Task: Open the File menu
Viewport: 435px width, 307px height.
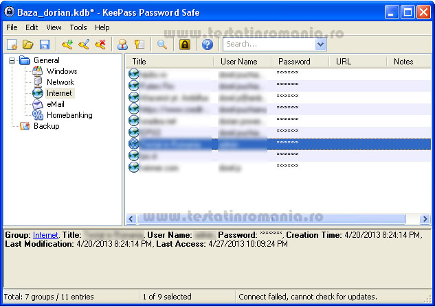Action: click(x=12, y=27)
